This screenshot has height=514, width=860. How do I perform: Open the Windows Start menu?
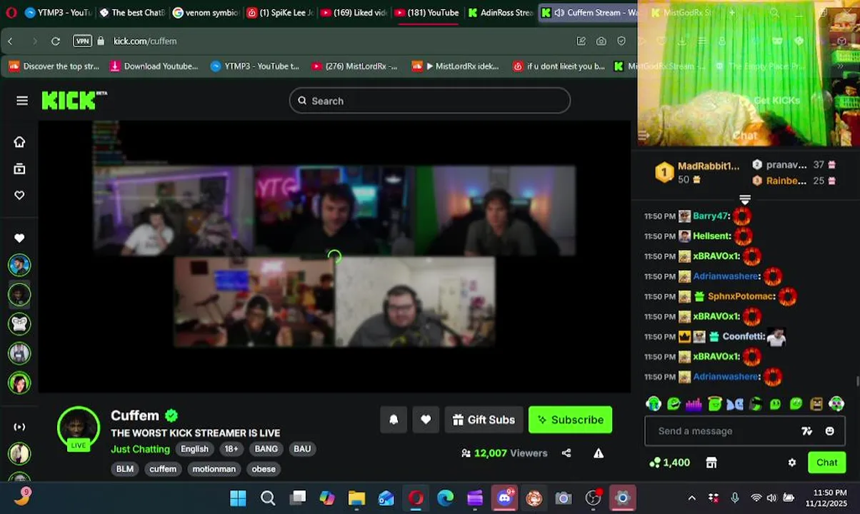pyautogui.click(x=238, y=498)
